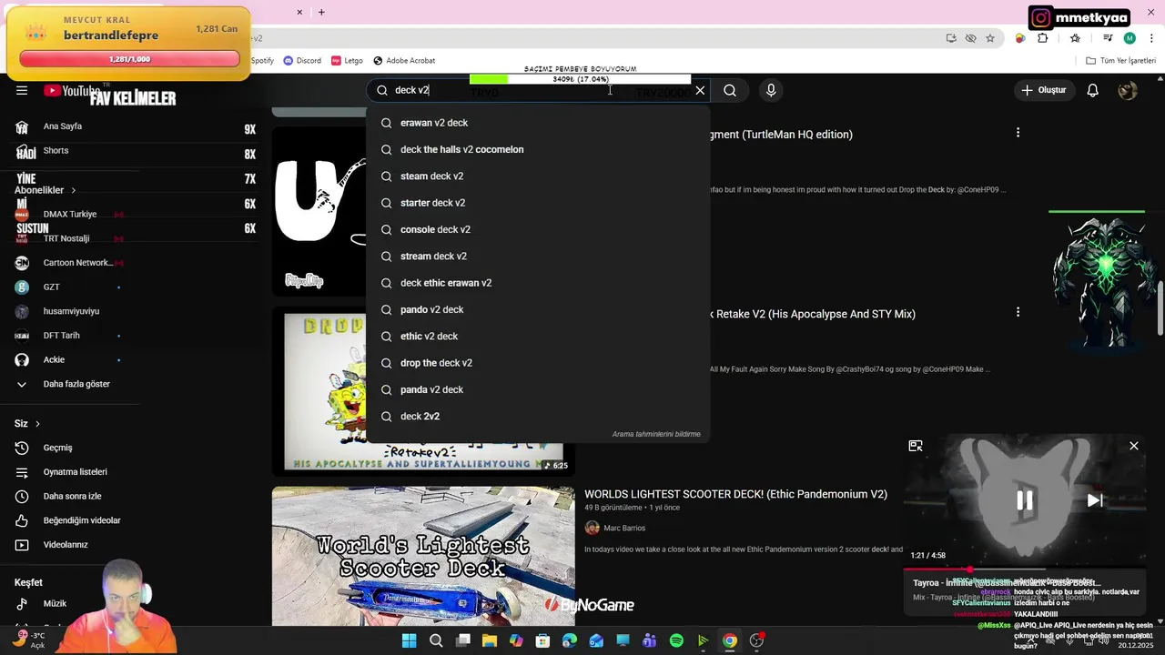This screenshot has width=1165, height=655.
Task: Open the Windows Start menu
Action: point(409,640)
